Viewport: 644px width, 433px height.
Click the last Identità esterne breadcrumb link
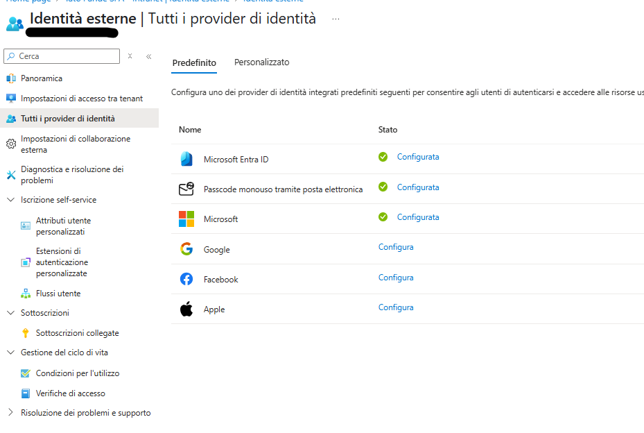tap(273, 1)
